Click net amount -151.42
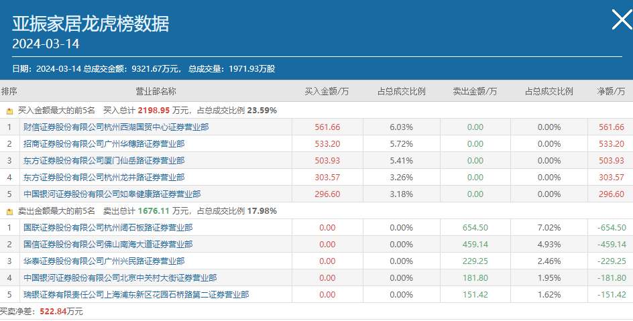 (612, 295)
